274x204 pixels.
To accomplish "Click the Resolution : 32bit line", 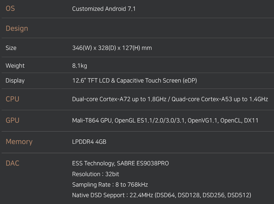I will coord(96,174).
